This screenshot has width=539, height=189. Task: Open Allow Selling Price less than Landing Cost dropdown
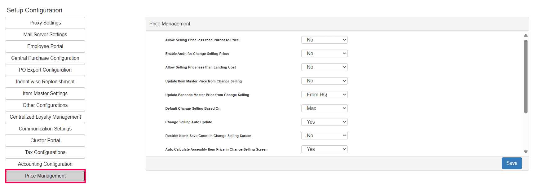(x=324, y=67)
